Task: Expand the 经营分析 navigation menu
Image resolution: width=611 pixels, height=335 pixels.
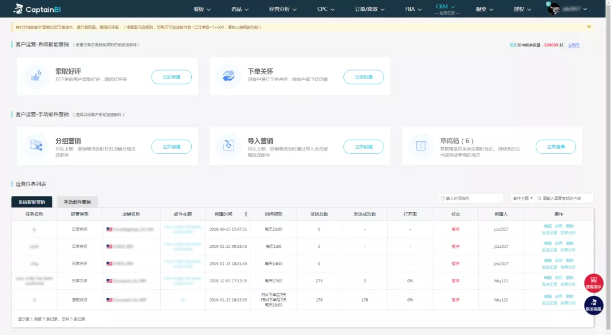Action: (282, 9)
